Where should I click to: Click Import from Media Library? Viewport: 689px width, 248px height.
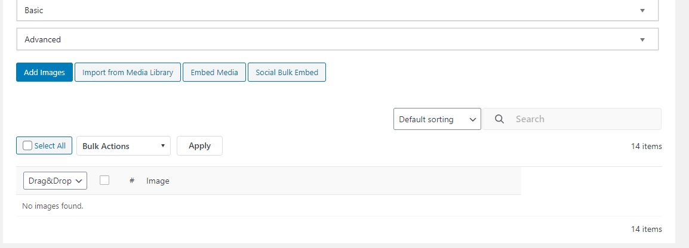(128, 72)
